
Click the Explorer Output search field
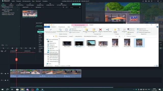click(x=140, y=36)
